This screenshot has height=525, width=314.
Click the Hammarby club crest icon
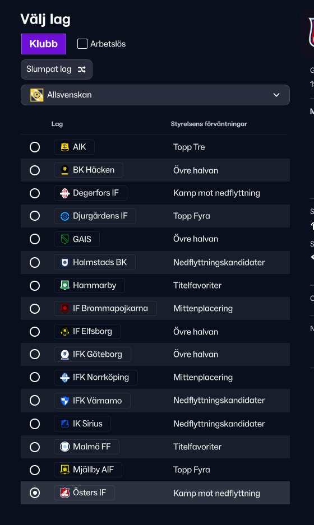(x=64, y=285)
